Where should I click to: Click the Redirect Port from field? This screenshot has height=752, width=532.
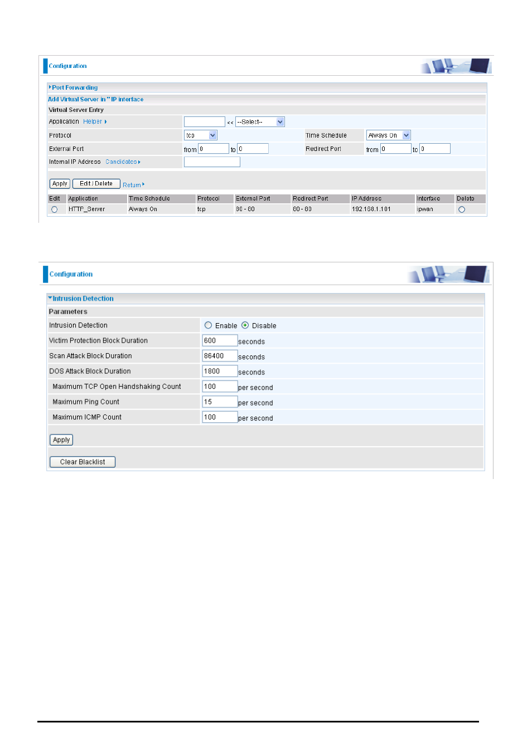tap(396, 149)
